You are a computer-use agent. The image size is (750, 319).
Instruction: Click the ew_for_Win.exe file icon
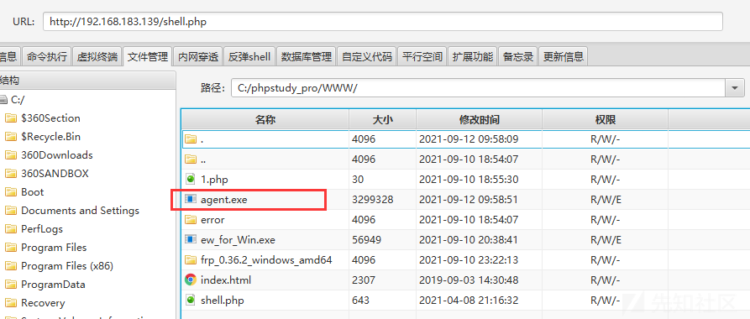coord(191,239)
